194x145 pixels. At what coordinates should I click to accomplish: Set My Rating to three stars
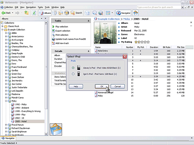point(142,42)
